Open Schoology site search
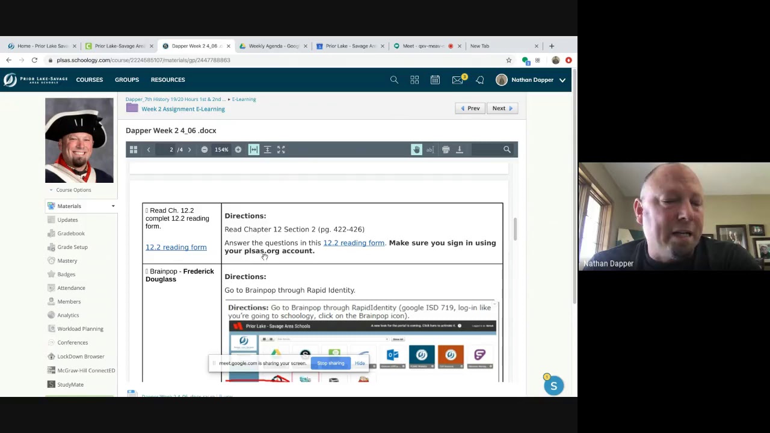770x433 pixels. (x=394, y=80)
